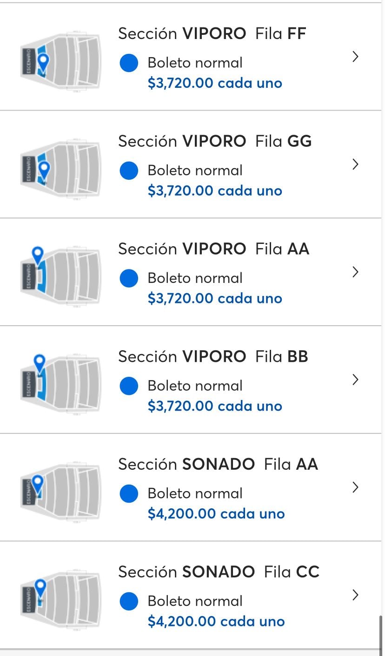
Task: Open the $4,200.00 price link for SONADO Fila AA
Action: click(217, 513)
